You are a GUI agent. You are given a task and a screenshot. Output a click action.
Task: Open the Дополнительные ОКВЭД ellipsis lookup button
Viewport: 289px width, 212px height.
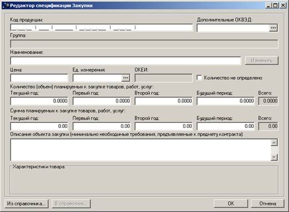point(273,28)
